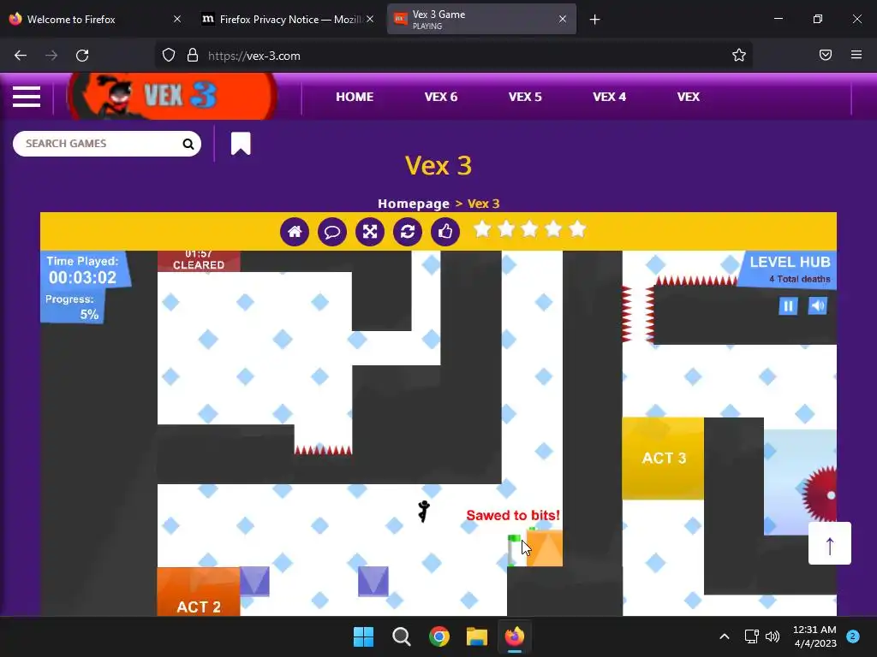Viewport: 877px width, 657px height.
Task: Show site security padlock info
Action: [193, 56]
